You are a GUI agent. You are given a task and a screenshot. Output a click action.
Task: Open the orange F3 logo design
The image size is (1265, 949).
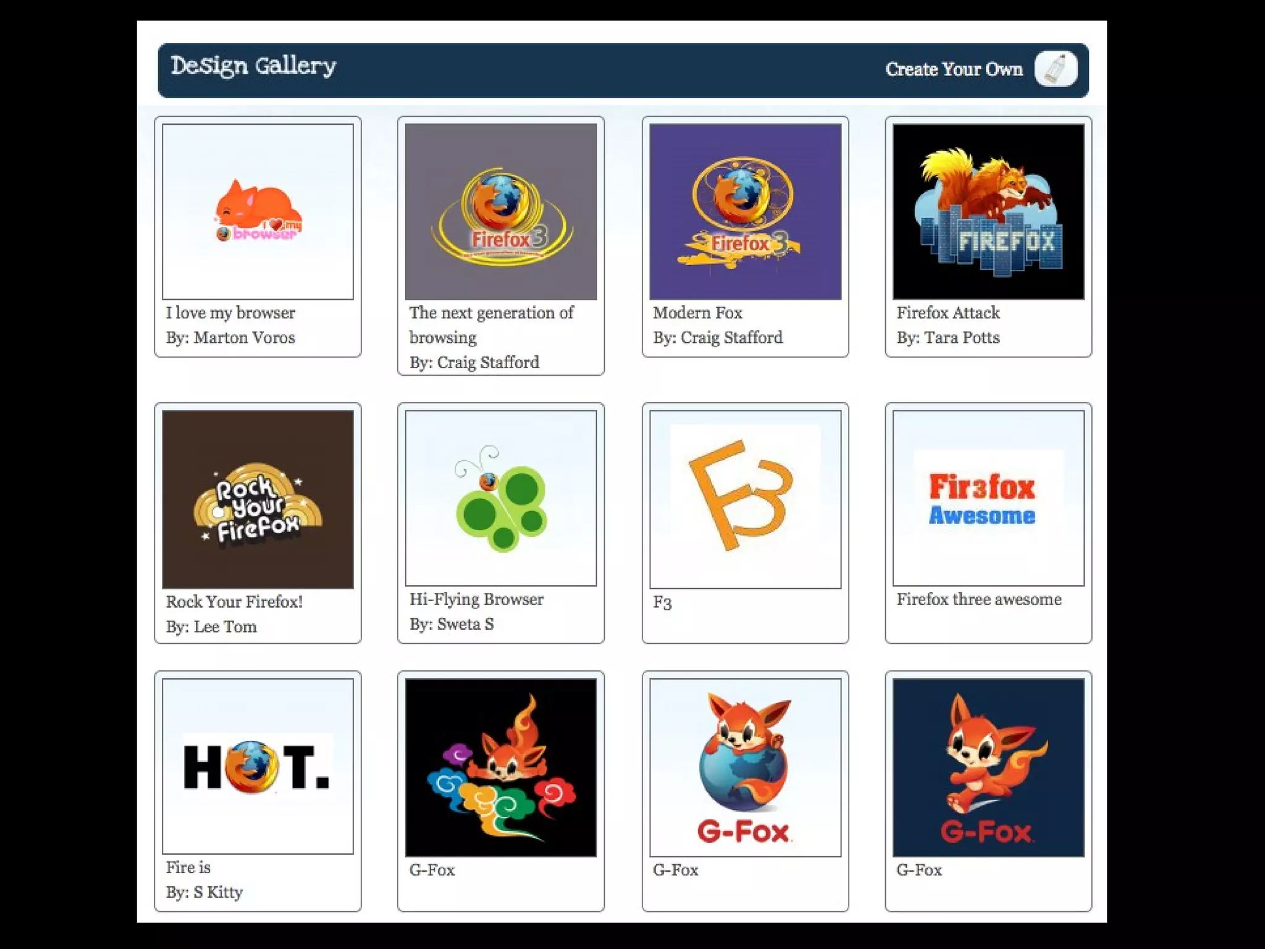point(745,499)
